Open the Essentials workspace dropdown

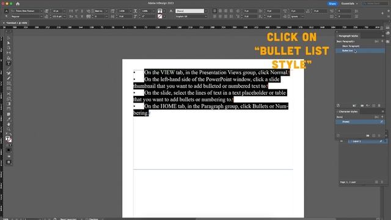pyautogui.click(x=349, y=4)
